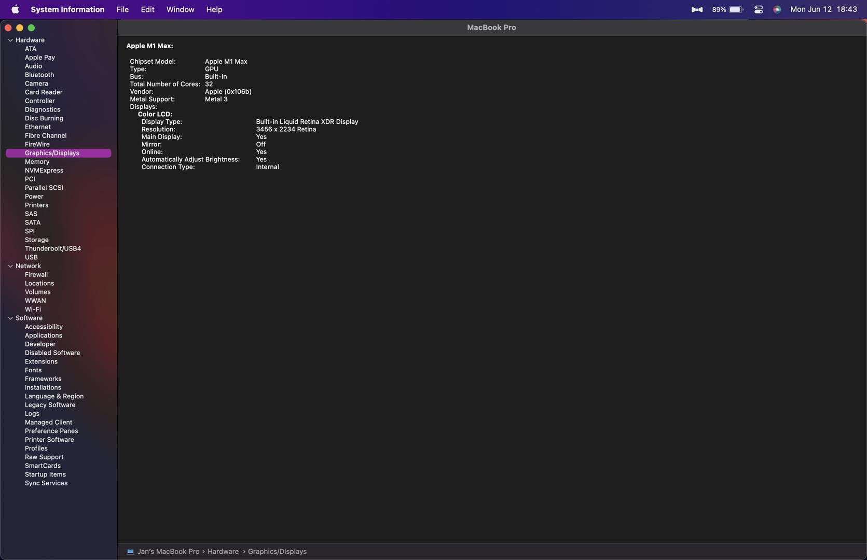Click the screen mirroring menu bar icon
Image resolution: width=867 pixels, height=560 pixels.
coord(697,9)
